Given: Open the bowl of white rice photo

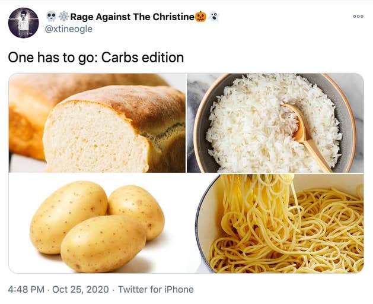Looking at the screenshot, I should tap(275, 123).
